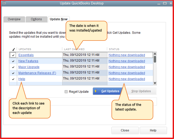174x139 pixels.
Task: Enable the Reset Update checkbox
Action: coord(66,92)
